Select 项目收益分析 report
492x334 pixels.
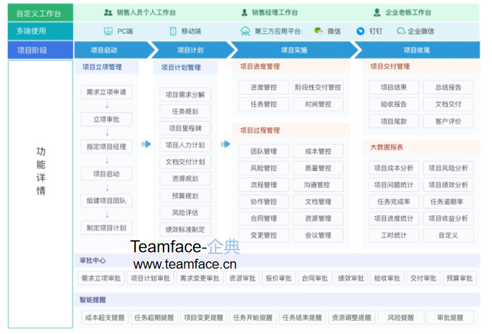(x=448, y=218)
